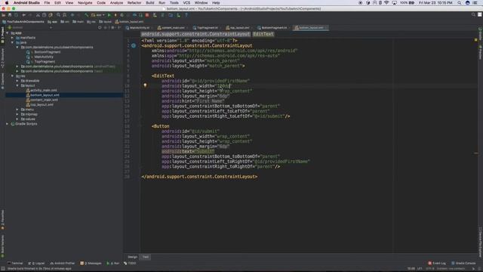Click the gutter icon beside ConstraintLayout line
The height and width of the screenshot is (272, 483).
pyautogui.click(x=134, y=45)
